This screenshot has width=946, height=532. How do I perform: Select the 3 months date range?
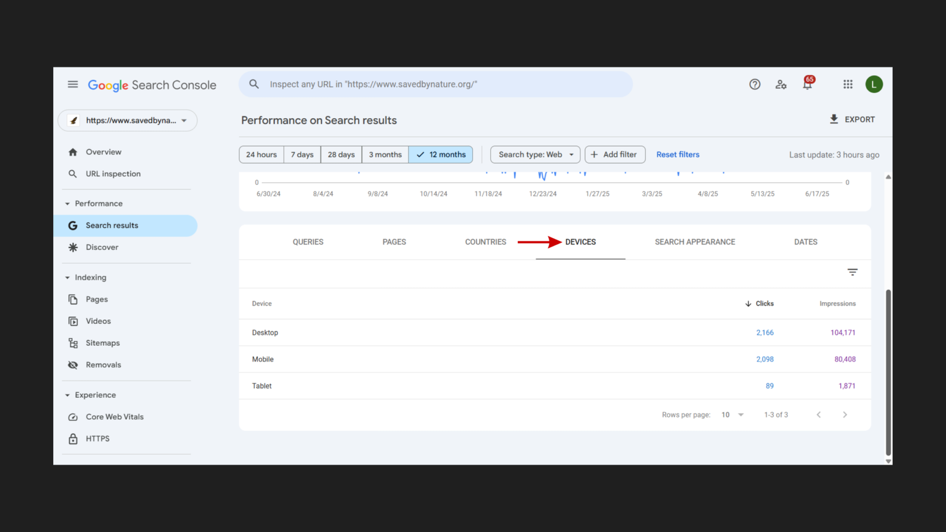[x=385, y=155]
